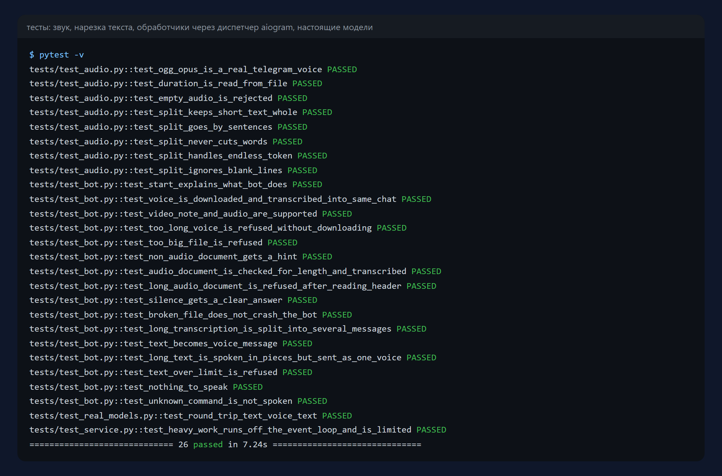The image size is (722, 476).
Task: Click PASSED status of test_split_handles_endless_token
Action: tap(312, 156)
